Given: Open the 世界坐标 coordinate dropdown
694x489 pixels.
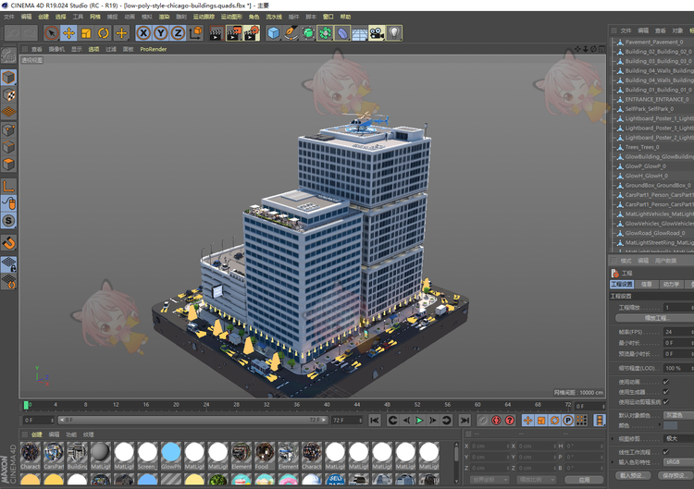Looking at the screenshot, I should point(490,480).
